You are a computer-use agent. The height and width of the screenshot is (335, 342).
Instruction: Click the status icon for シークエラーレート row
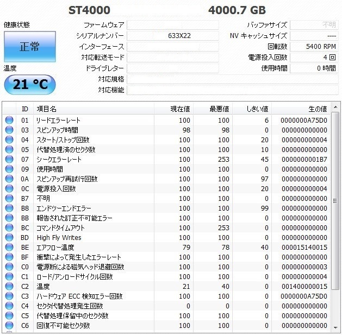(9, 159)
